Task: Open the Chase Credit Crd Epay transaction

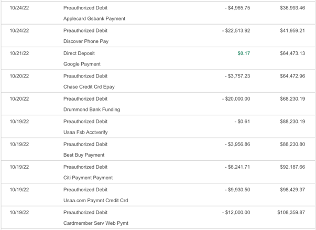Action: click(89, 87)
